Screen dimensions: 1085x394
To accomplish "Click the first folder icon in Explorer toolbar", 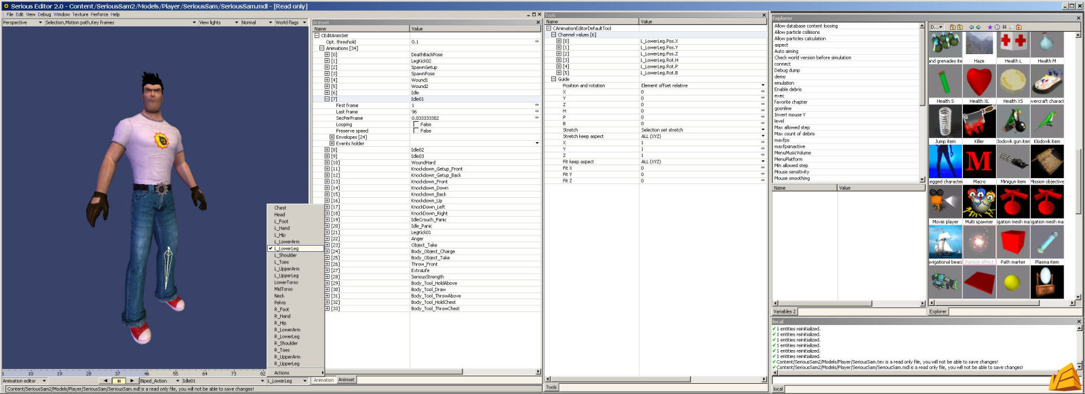I will pyautogui.click(x=952, y=27).
